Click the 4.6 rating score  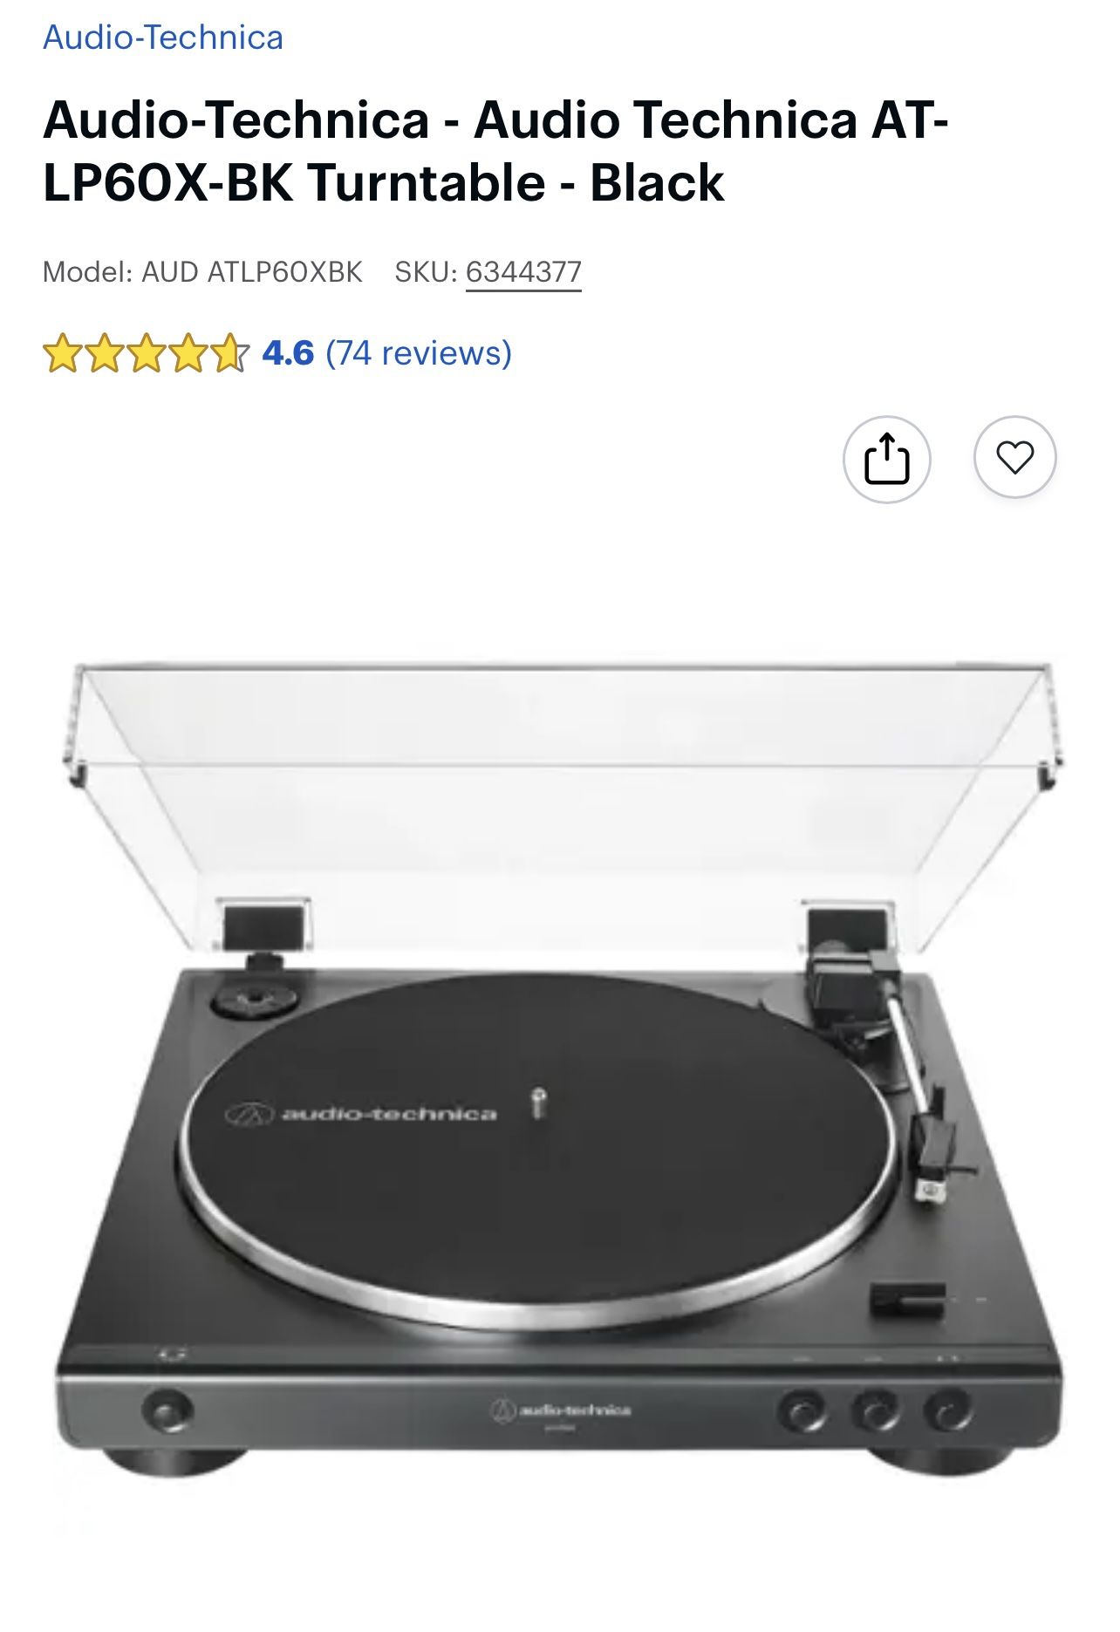[288, 353]
